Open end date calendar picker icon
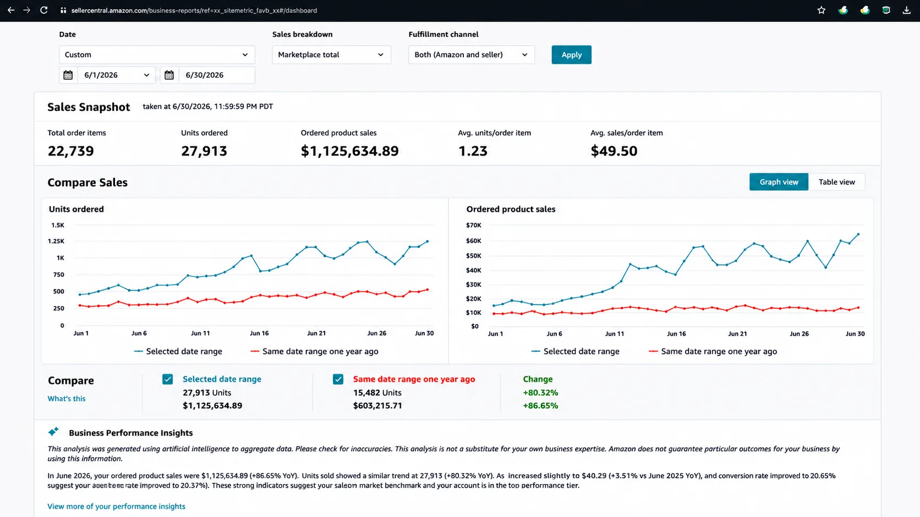This screenshot has height=517, width=920. coord(169,75)
